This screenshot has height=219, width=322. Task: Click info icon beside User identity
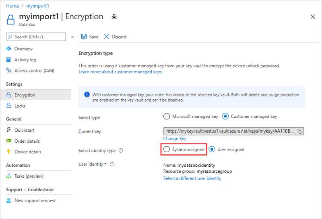coord(112,164)
